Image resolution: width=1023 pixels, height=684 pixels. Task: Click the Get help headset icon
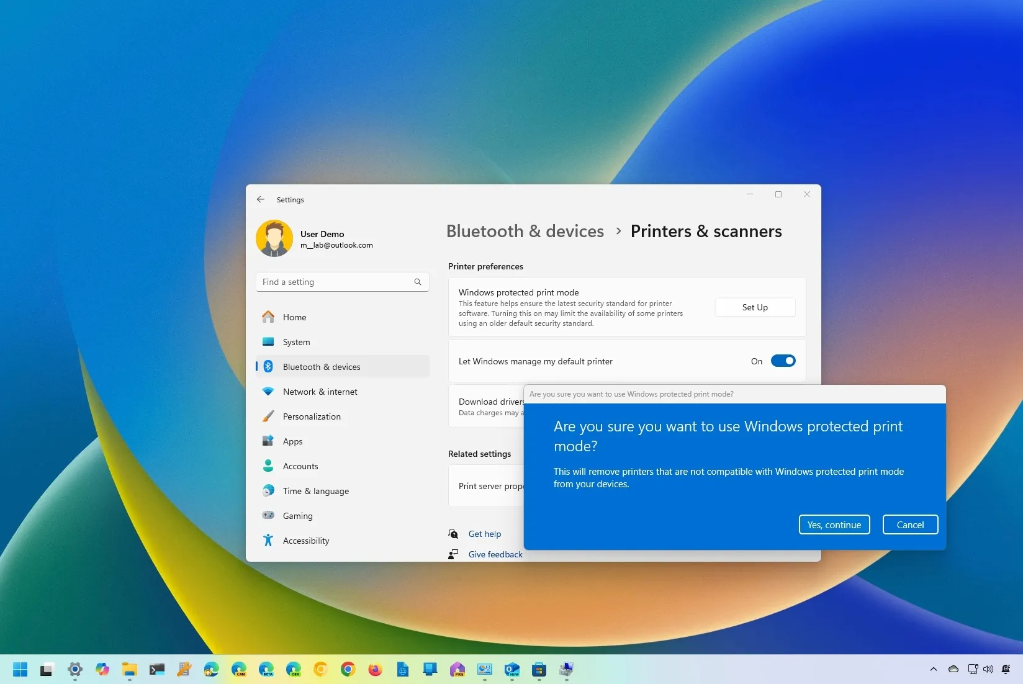point(453,533)
